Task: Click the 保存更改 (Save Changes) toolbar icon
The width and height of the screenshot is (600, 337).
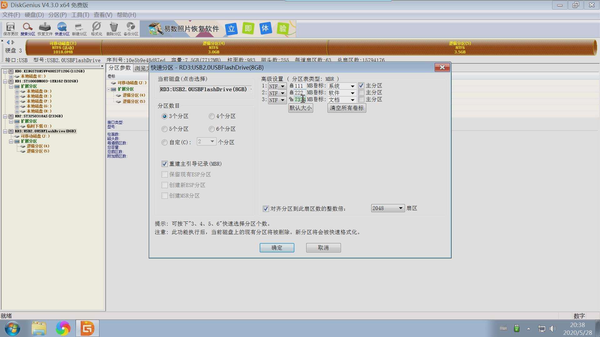Action: (x=10, y=29)
